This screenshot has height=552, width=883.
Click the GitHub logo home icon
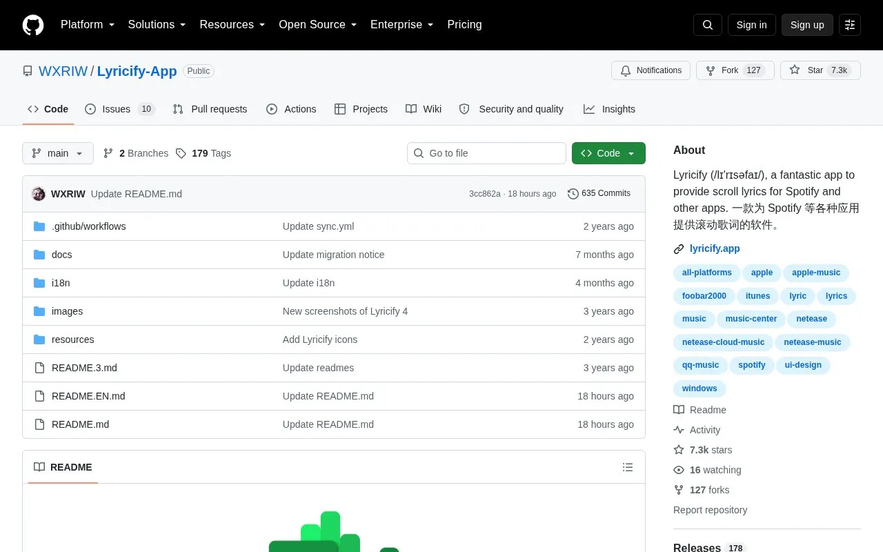(x=33, y=25)
